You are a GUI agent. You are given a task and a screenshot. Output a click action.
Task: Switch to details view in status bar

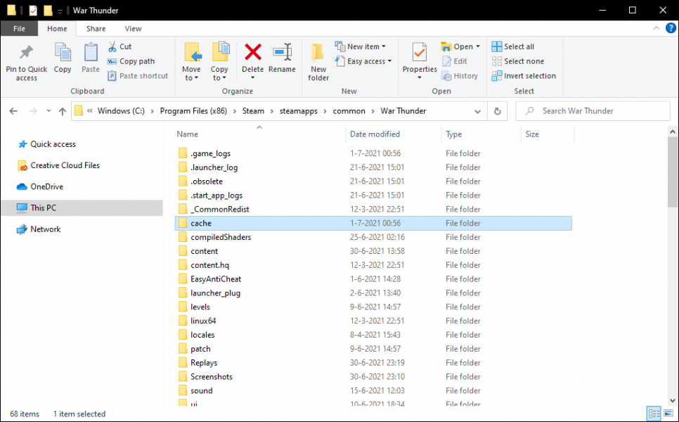pos(653,414)
